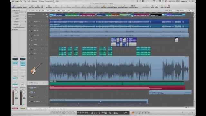The width and height of the screenshot is (206, 116).
Task: Click the Lock/Unlock SMPTE icon
Action: point(133,6)
